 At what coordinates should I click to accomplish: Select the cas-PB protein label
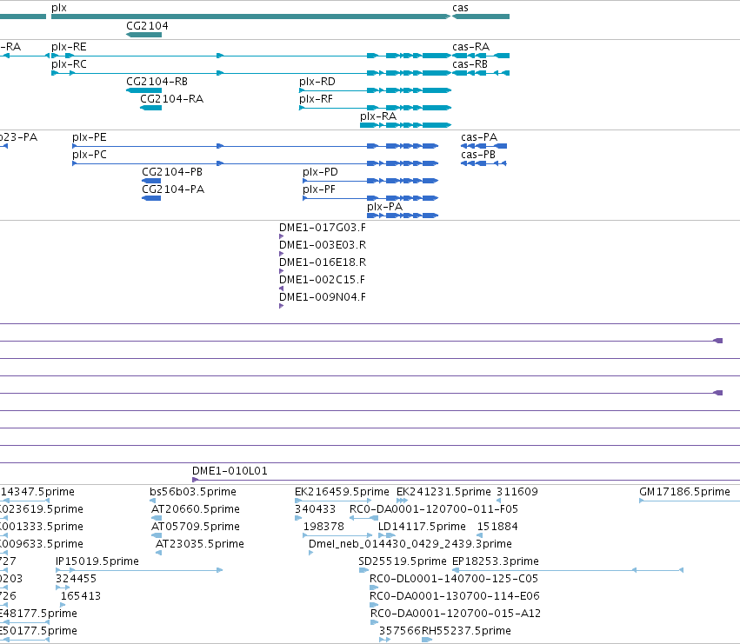point(478,155)
